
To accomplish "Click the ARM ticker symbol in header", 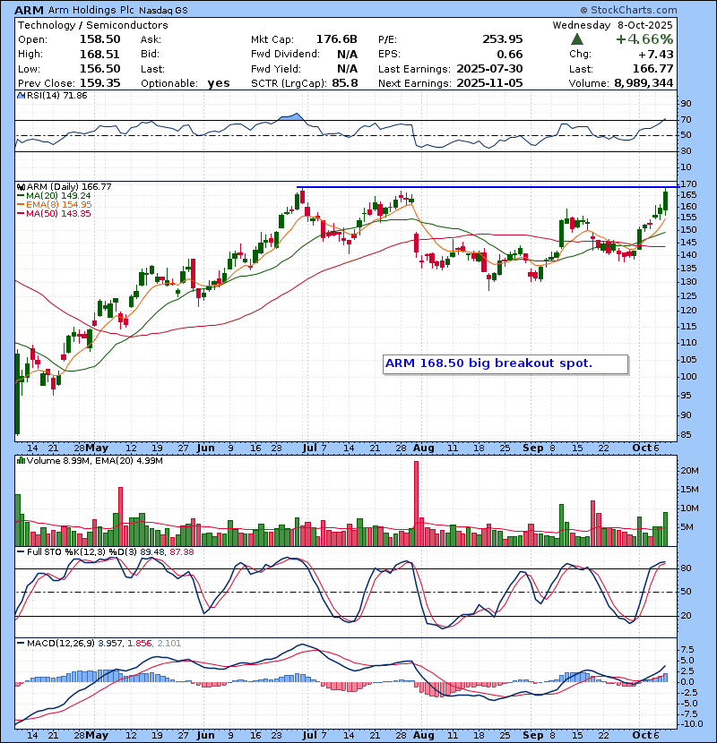I will click(x=29, y=10).
